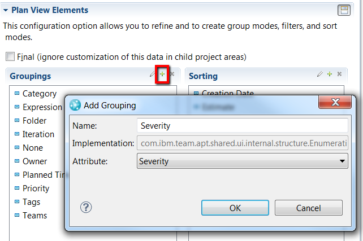Select the Priority grouping
Image resolution: width=363 pixels, height=241 pixels.
[x=32, y=189]
